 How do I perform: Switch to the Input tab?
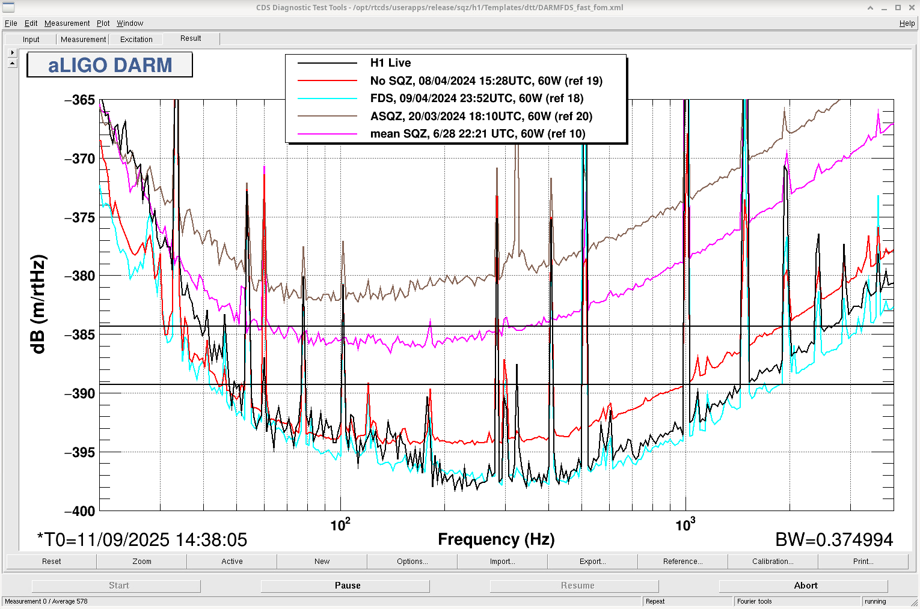[x=31, y=40]
